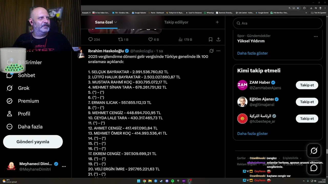Open the floating messages button
The image size is (328, 184).
[314, 168]
